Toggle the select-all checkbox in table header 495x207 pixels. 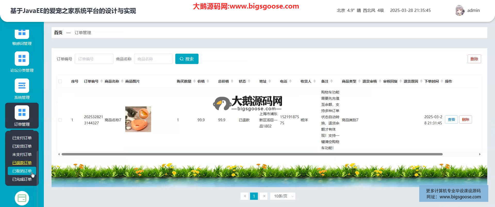coord(60,81)
